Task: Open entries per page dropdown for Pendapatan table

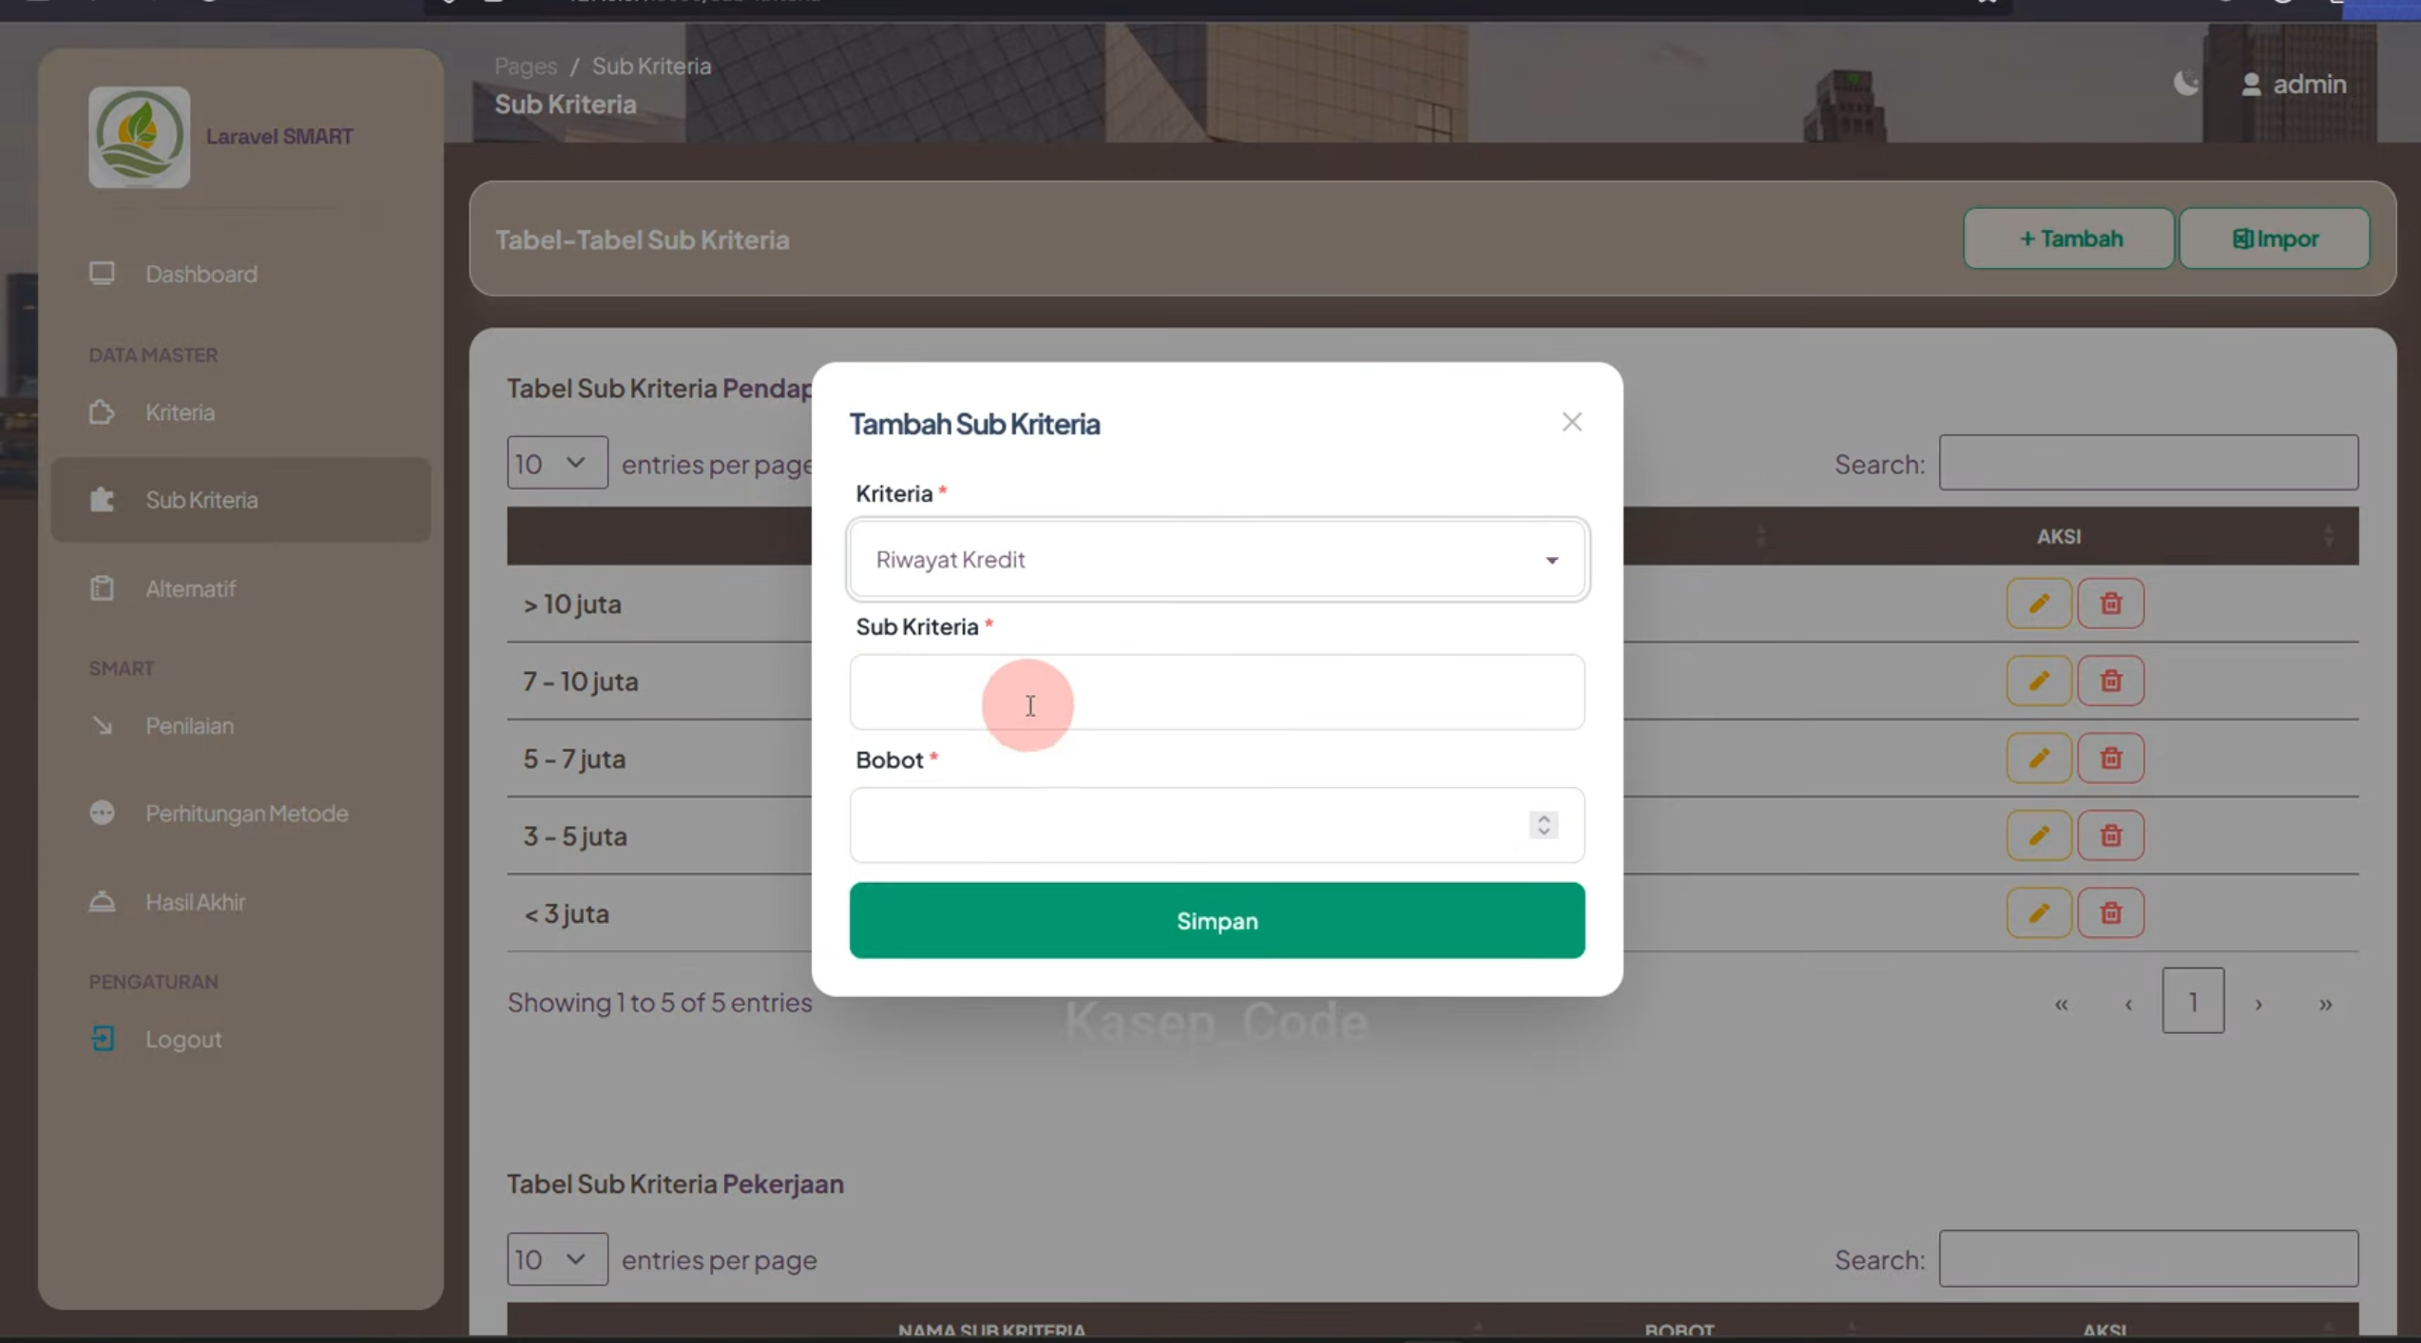Action: (x=557, y=463)
